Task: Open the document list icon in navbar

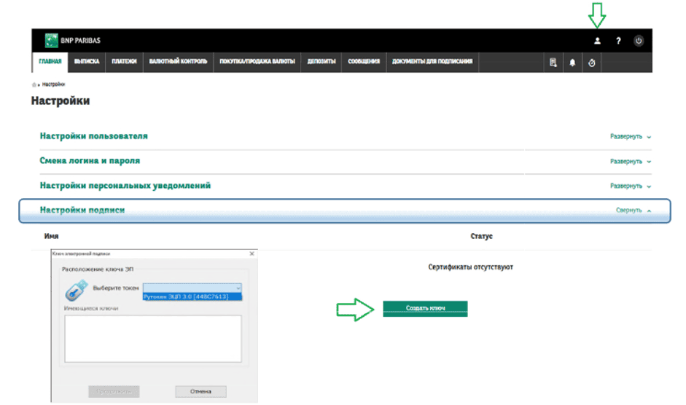Action: pos(553,63)
